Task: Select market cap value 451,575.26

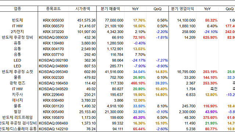Action: 86,20
